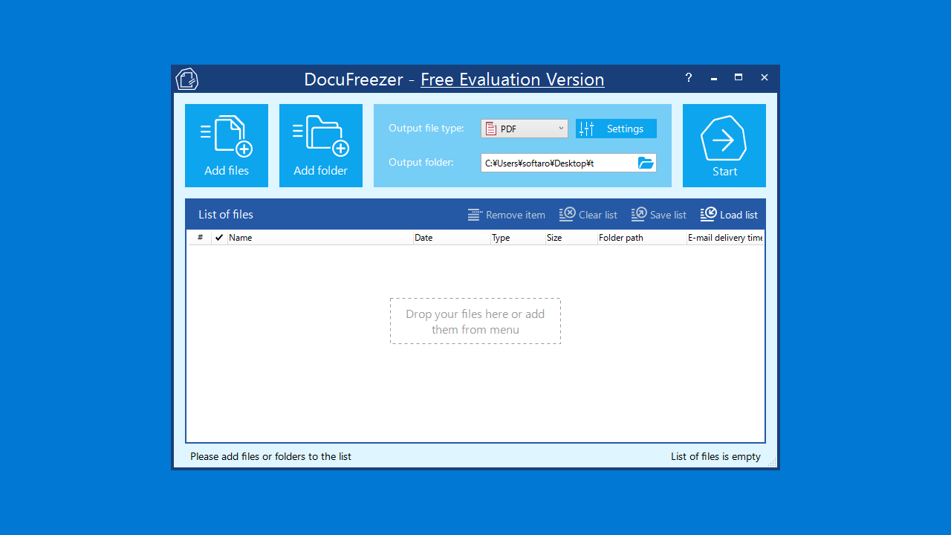This screenshot has width=951, height=535.
Task: Sort by the Type column header
Action: pyautogui.click(x=518, y=238)
